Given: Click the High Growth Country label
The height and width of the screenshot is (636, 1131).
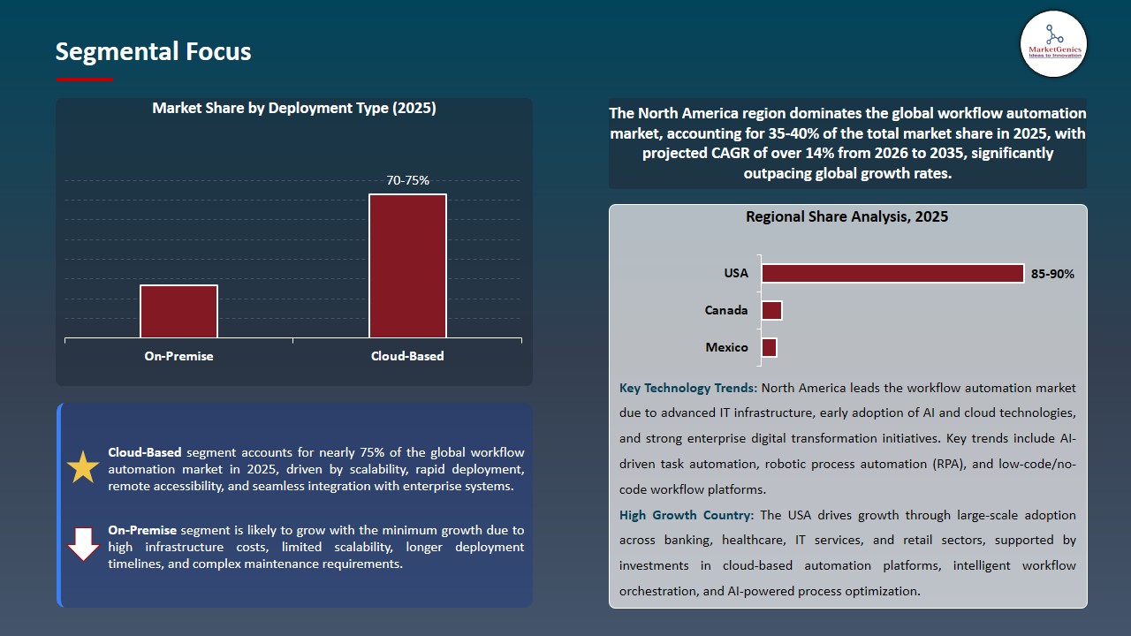Looking at the screenshot, I should pos(687,515).
